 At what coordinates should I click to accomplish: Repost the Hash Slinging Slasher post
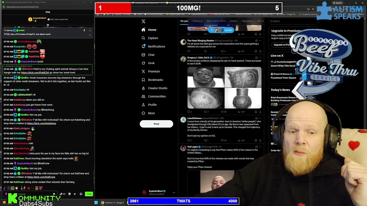[205, 51]
